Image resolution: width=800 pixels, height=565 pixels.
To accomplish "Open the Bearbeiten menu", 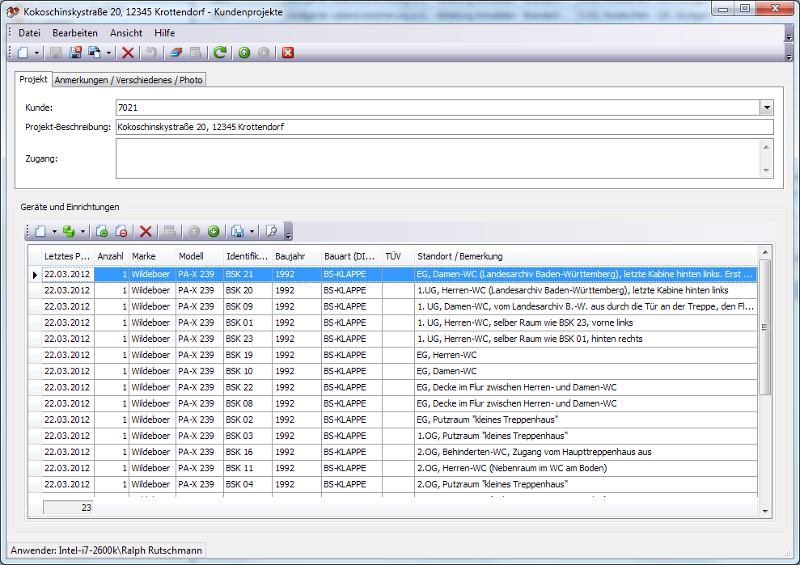I will coord(75,33).
